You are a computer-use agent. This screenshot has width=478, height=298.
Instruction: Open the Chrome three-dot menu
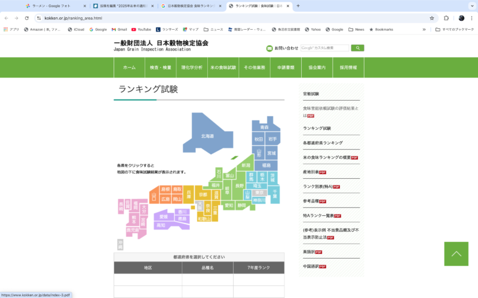[x=471, y=18]
